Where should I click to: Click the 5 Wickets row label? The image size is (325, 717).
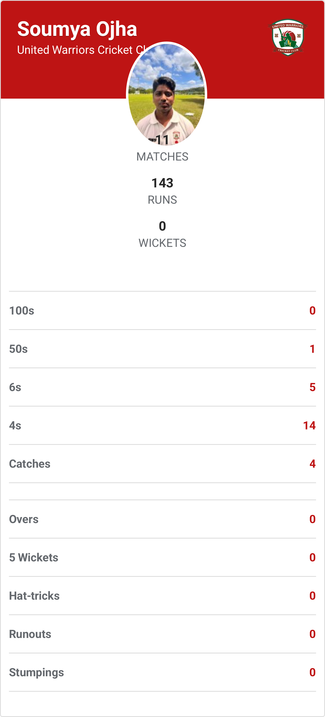click(34, 558)
